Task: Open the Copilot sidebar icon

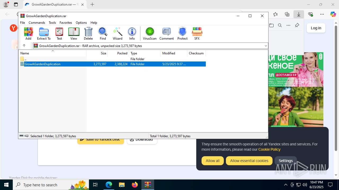Action: pos(333,14)
